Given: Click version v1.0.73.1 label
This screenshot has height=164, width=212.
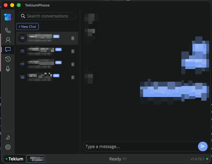Looking at the screenshot, I should [x=197, y=159].
